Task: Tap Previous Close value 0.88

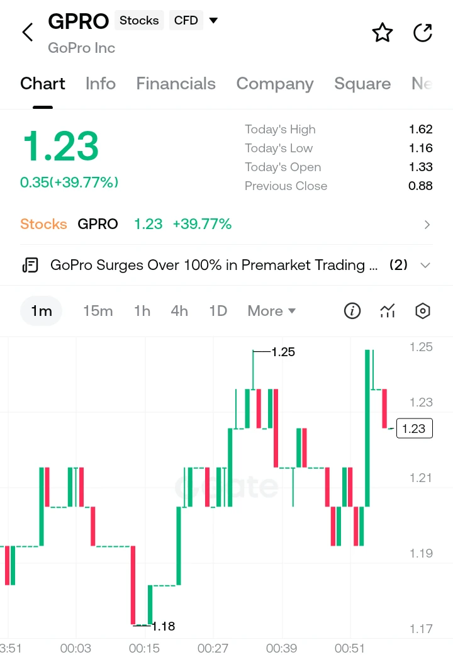Action: tap(420, 186)
